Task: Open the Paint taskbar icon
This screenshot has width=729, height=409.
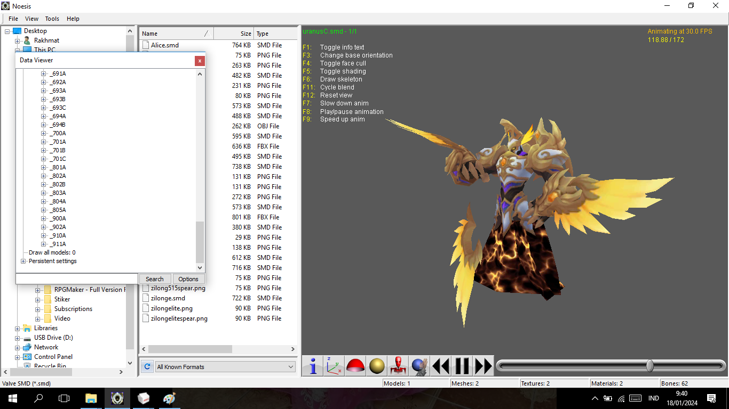Action: click(x=169, y=398)
